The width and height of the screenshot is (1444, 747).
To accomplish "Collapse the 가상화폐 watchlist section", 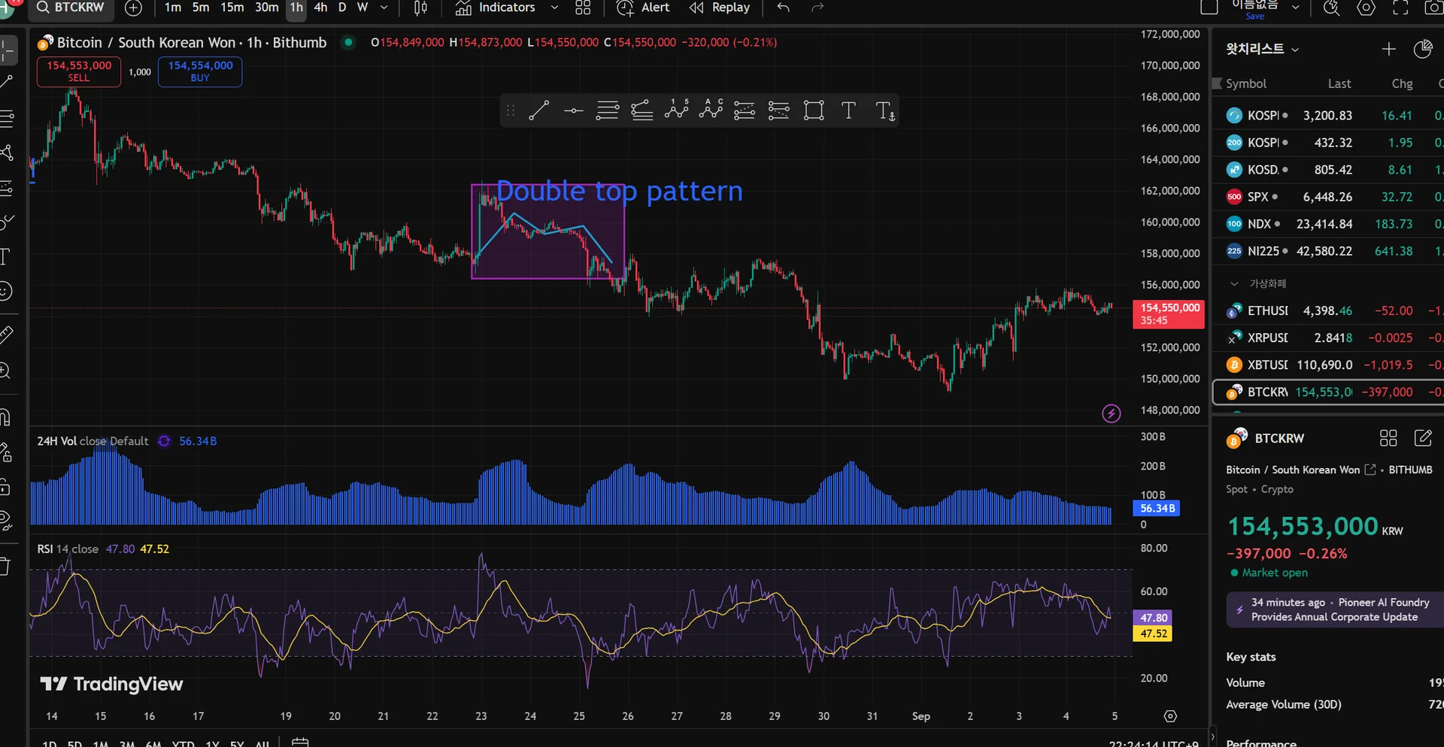I will 1234,283.
